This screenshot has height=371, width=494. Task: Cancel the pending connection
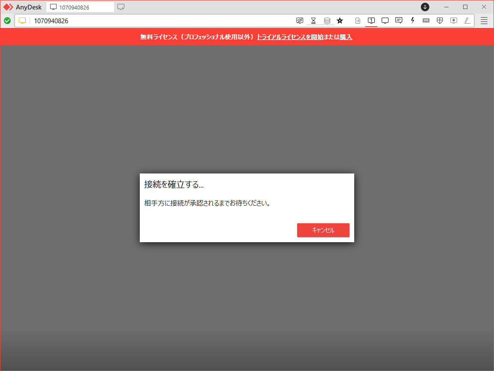click(323, 230)
